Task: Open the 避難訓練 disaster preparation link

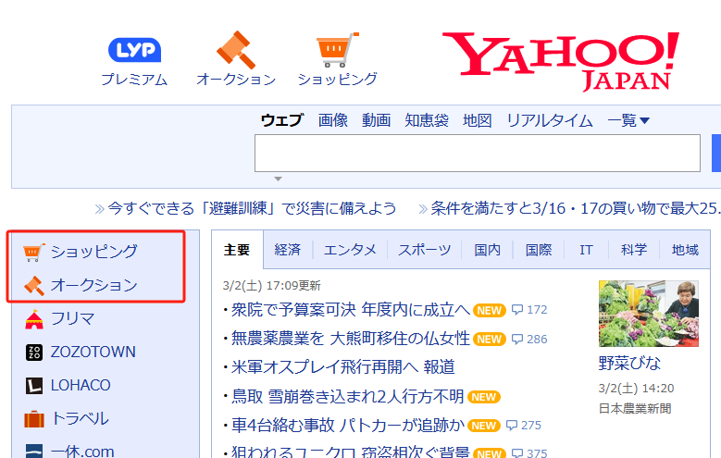Action: click(x=252, y=207)
